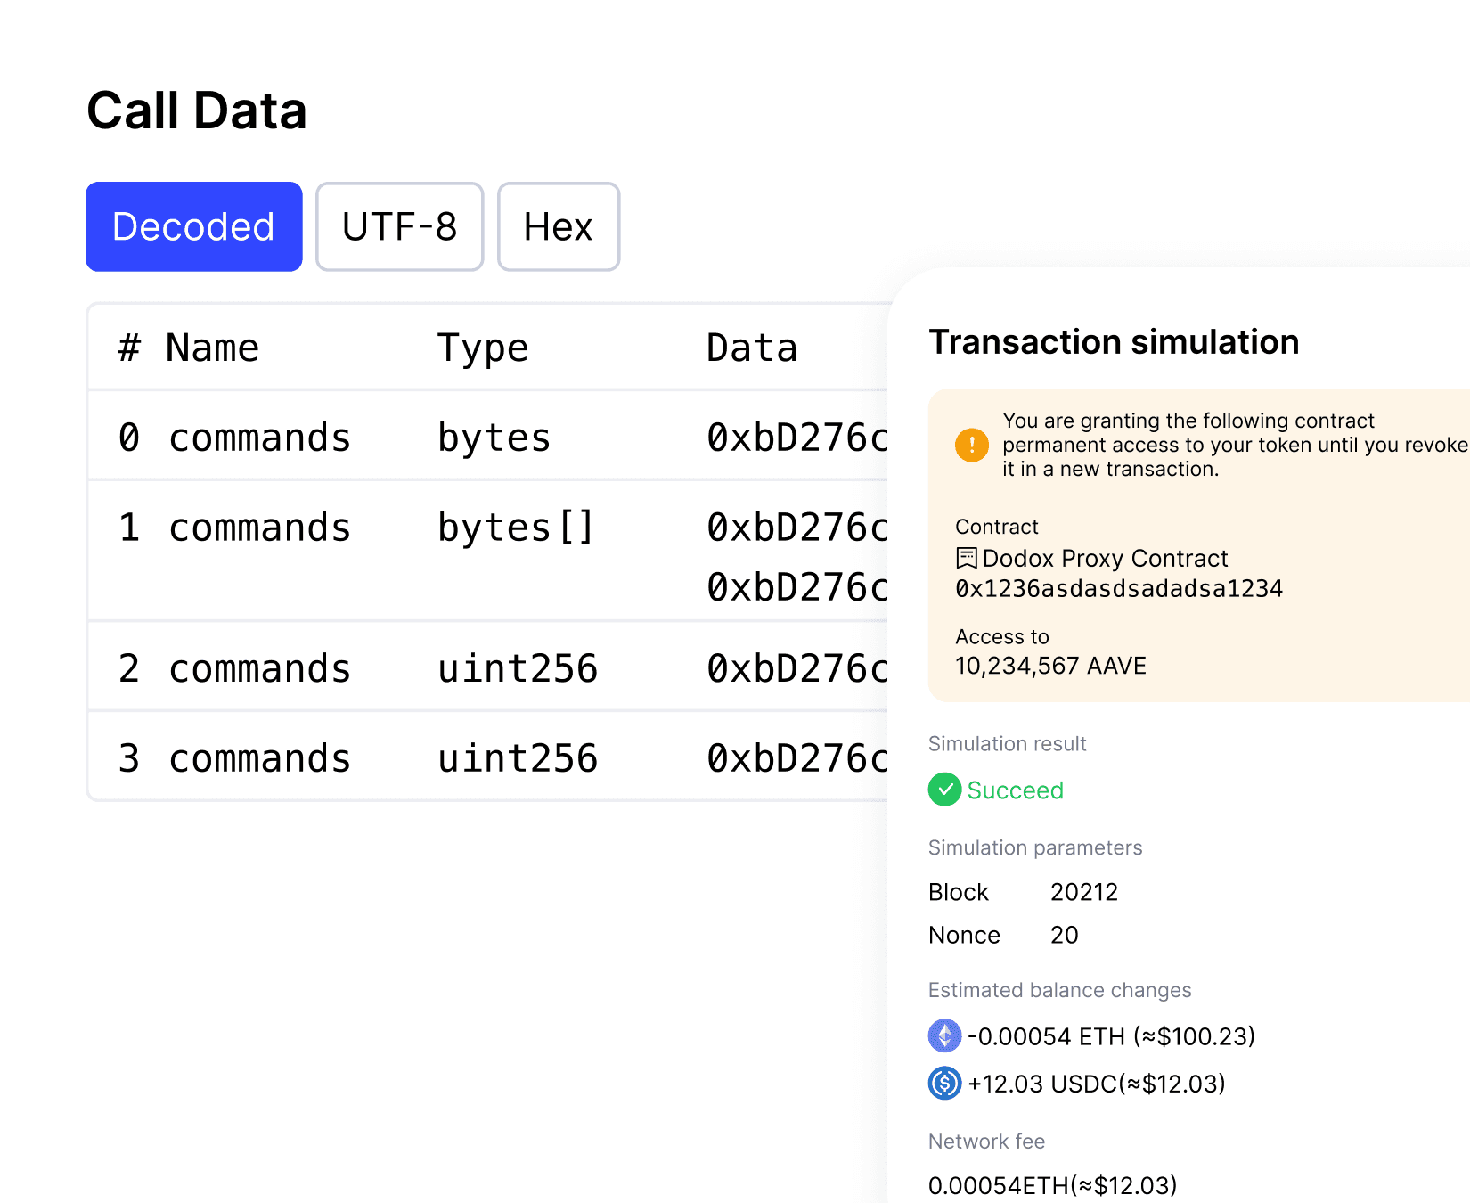Click the second data value in row 1
The image size is (1470, 1203).
tap(797, 587)
